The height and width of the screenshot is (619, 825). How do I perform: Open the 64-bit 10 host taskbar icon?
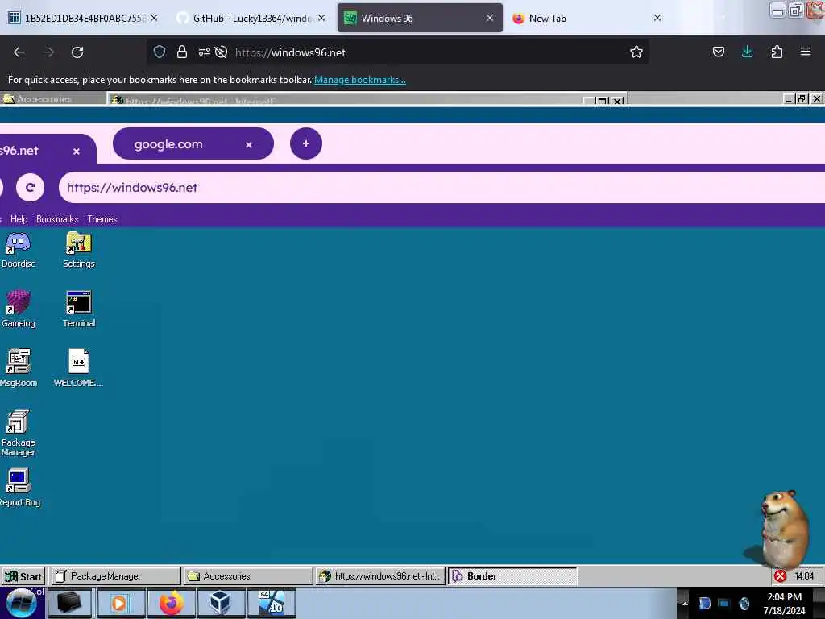pyautogui.click(x=272, y=603)
